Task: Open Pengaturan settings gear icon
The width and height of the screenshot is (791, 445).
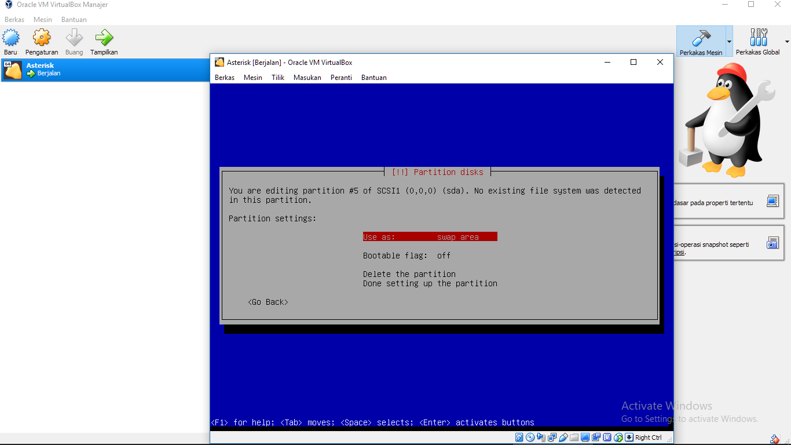Action: coord(42,38)
